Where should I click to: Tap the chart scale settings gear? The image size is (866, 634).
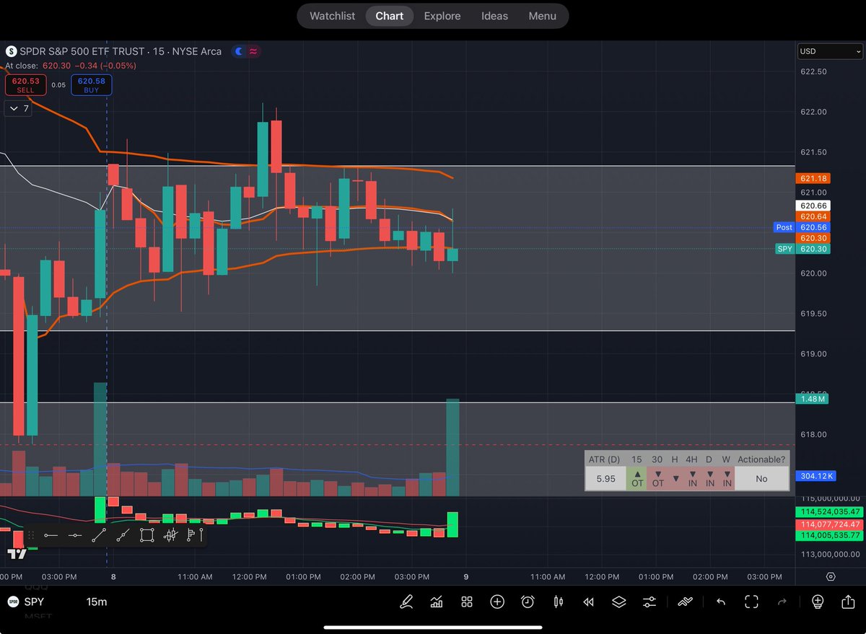pos(831,576)
